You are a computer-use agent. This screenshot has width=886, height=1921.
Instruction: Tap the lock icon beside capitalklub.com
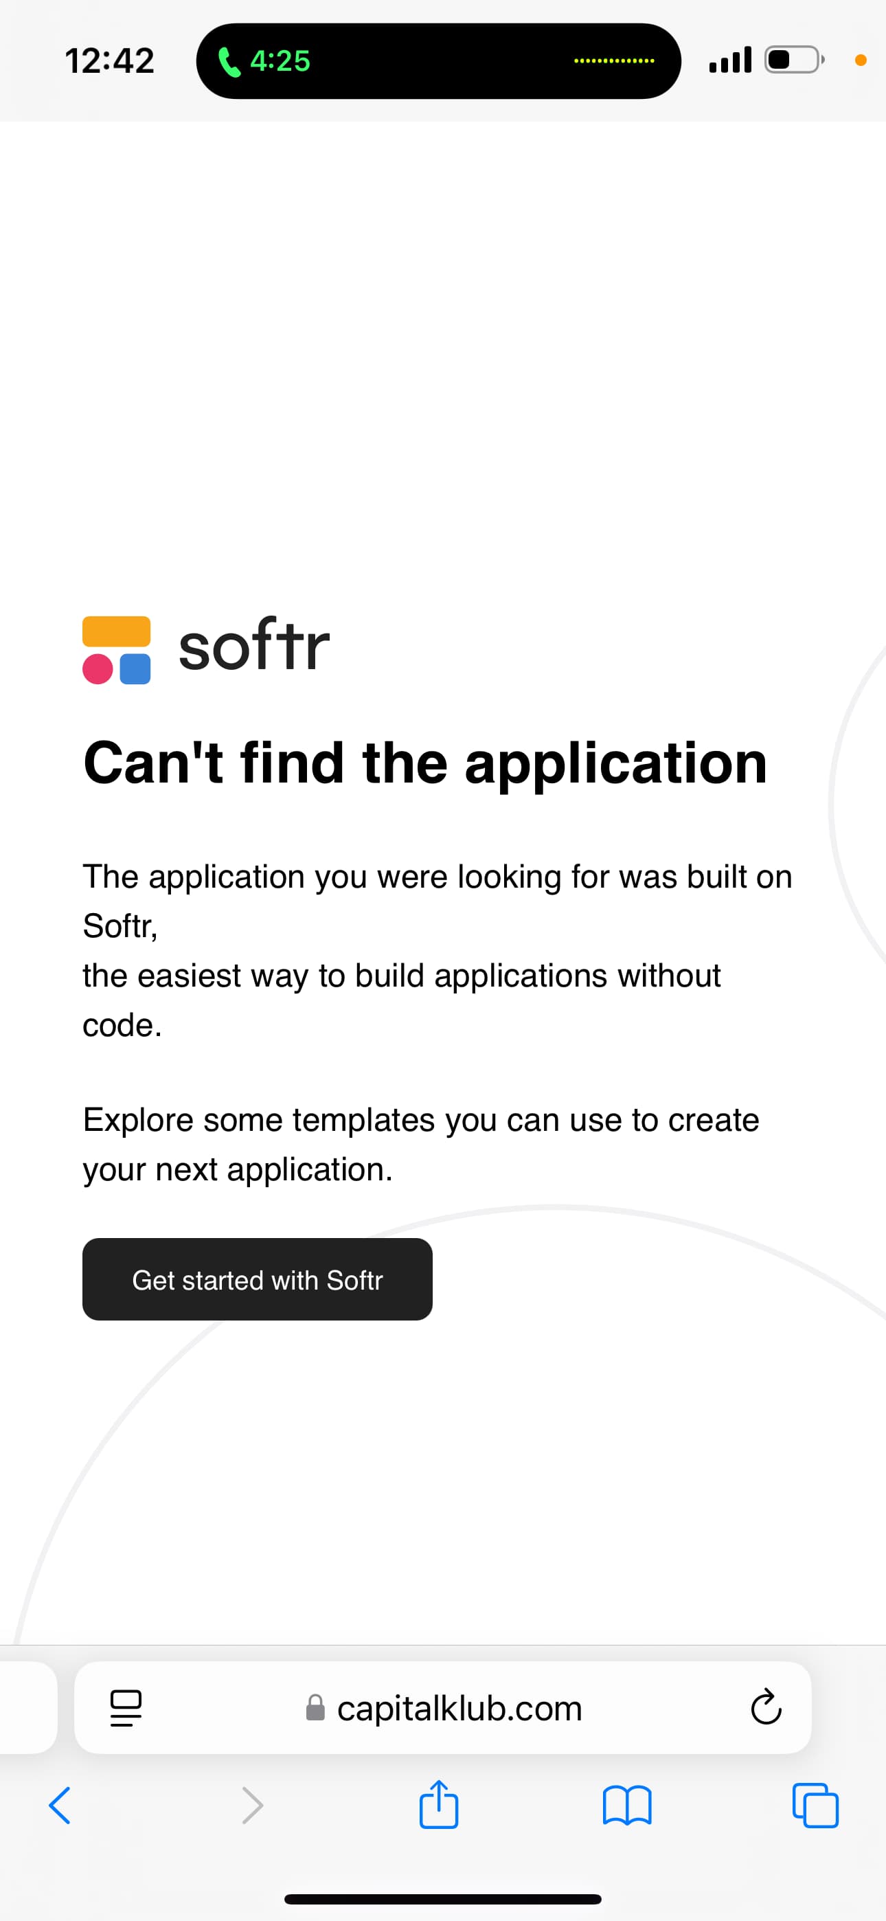click(315, 1707)
